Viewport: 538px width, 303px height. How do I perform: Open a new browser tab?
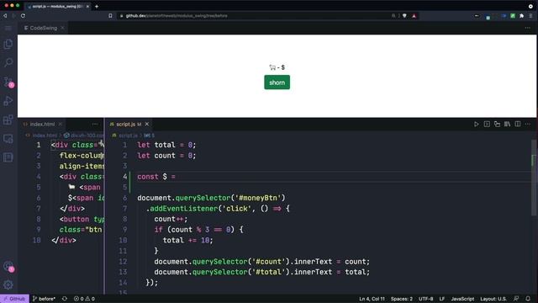point(97,6)
